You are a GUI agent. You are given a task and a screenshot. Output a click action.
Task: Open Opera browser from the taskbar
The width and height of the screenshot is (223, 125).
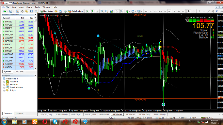click(x=45, y=122)
